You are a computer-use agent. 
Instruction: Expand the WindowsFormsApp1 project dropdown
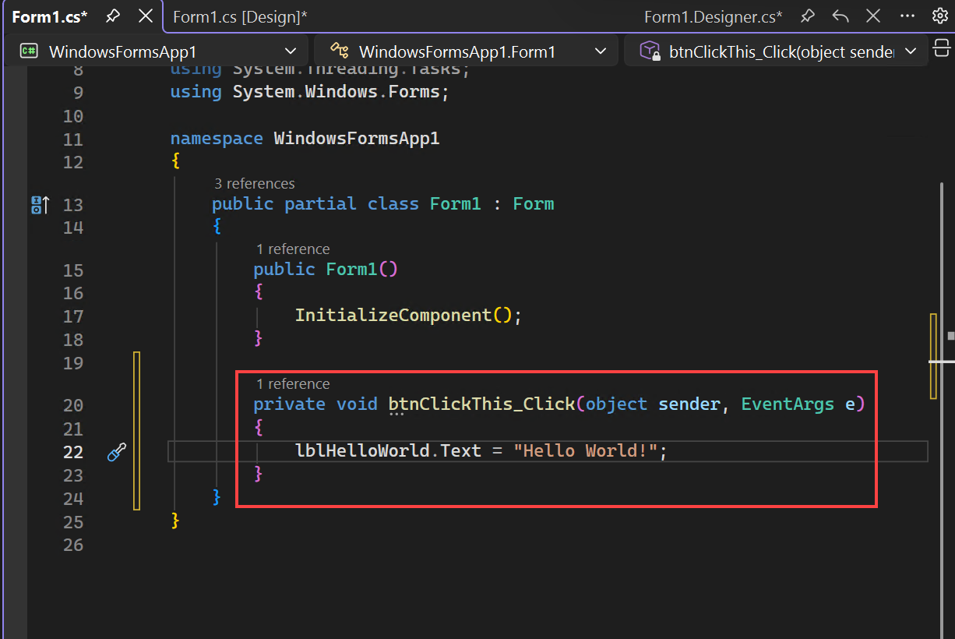(291, 50)
